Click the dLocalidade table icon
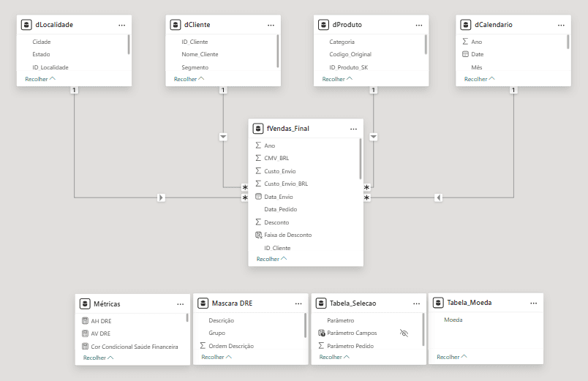 click(x=26, y=25)
